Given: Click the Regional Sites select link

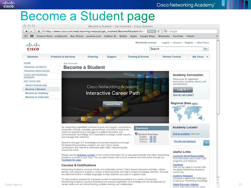Looking at the screenshot, I should coord(195,104).
